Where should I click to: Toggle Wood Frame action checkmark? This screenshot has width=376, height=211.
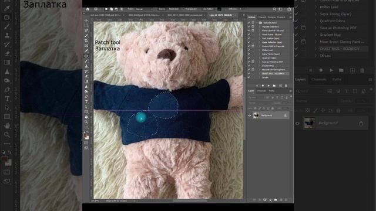click(249, 35)
